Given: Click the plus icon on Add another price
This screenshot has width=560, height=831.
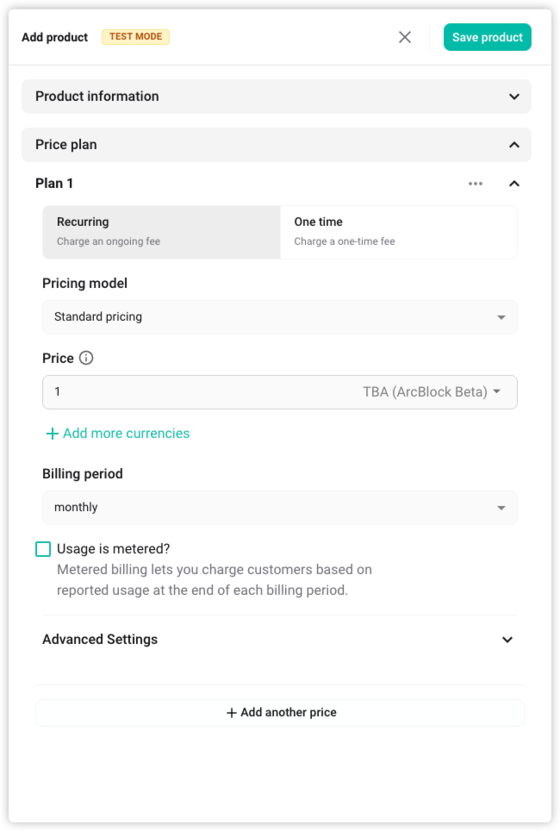Looking at the screenshot, I should [231, 713].
